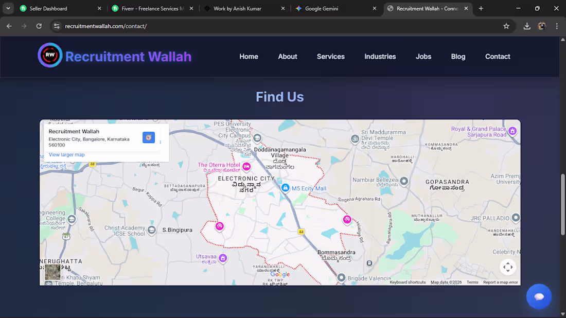Switch to the Seller Dashboard tab
The image size is (566, 318).
coord(61,8)
